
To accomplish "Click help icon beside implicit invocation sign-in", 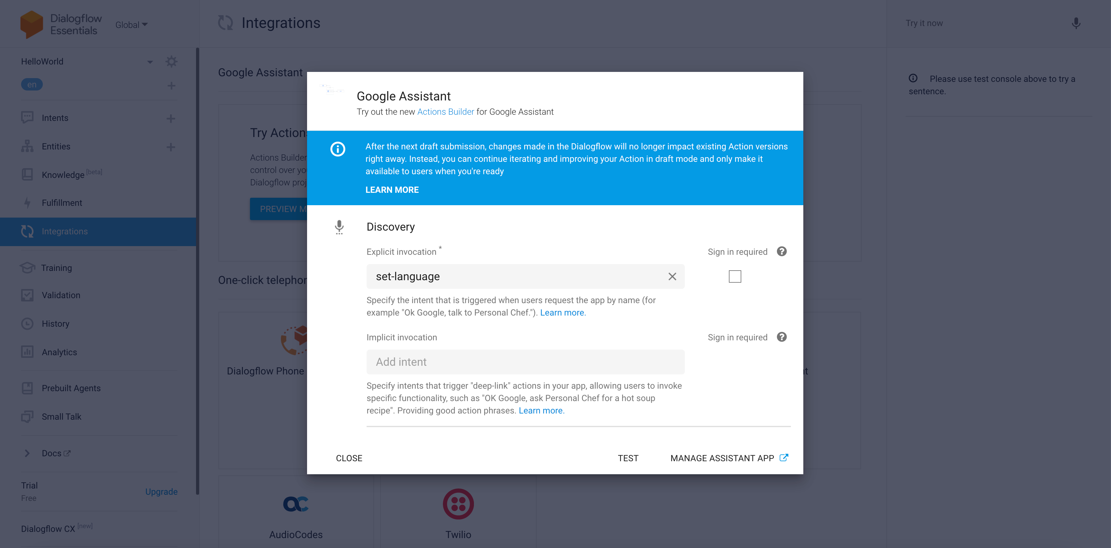I will pos(782,337).
